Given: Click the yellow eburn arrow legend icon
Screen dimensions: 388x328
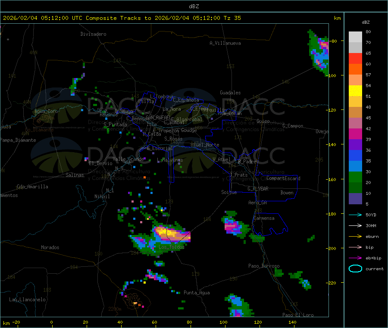Looking at the screenshot, I should point(355,237).
